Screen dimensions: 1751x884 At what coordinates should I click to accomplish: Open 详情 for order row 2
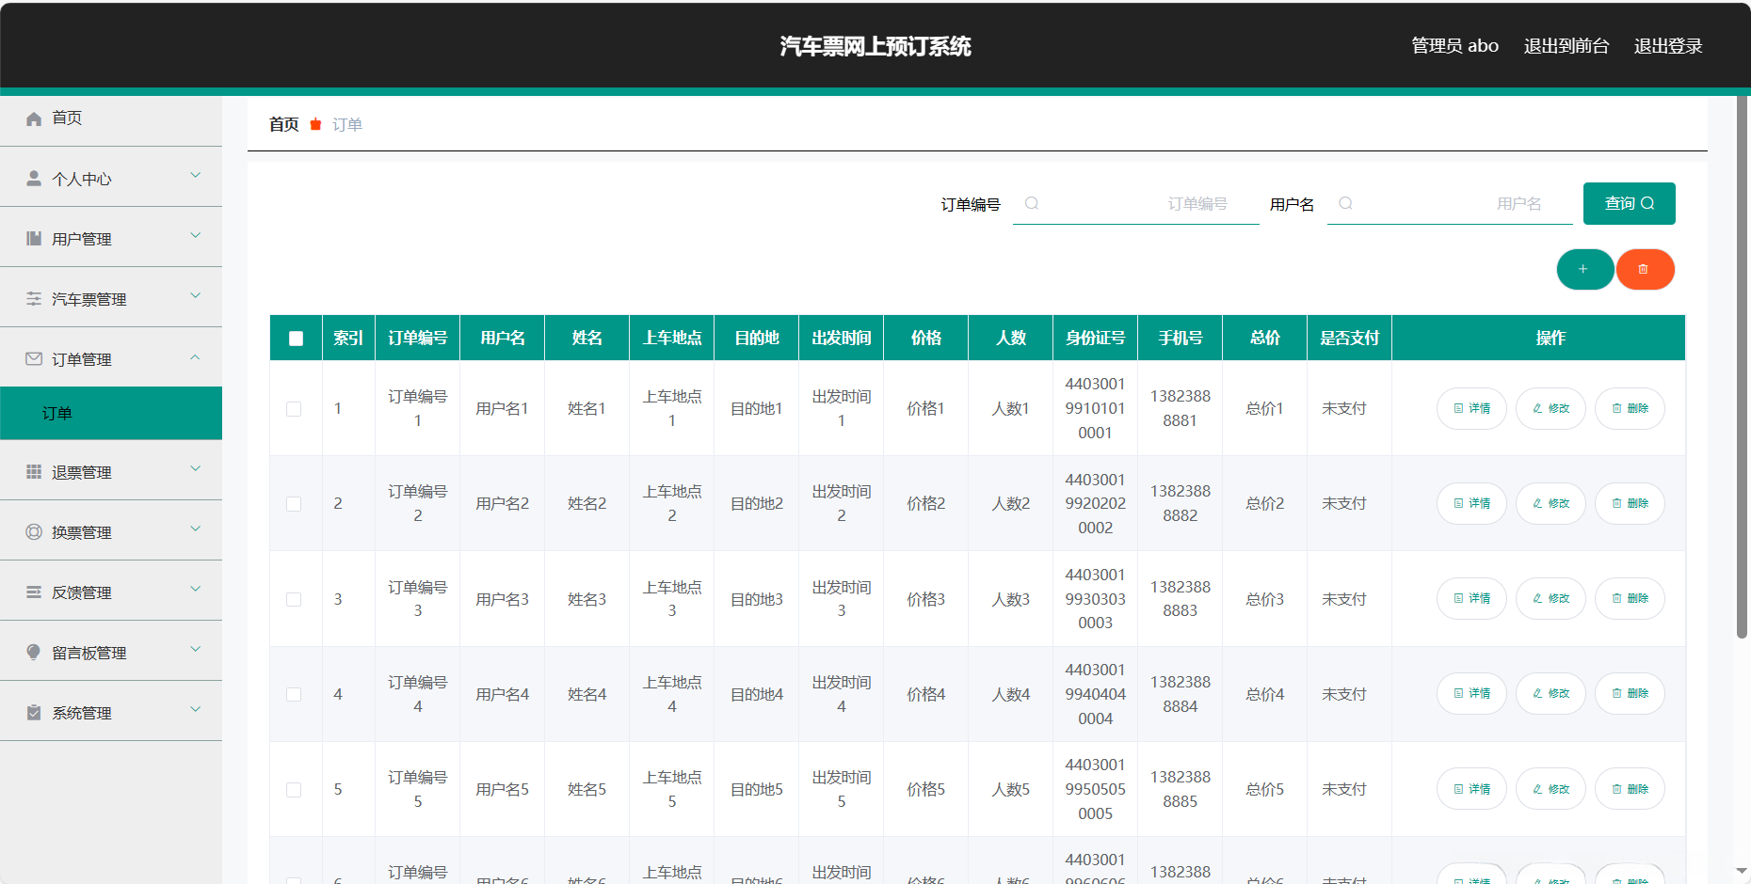(x=1471, y=504)
